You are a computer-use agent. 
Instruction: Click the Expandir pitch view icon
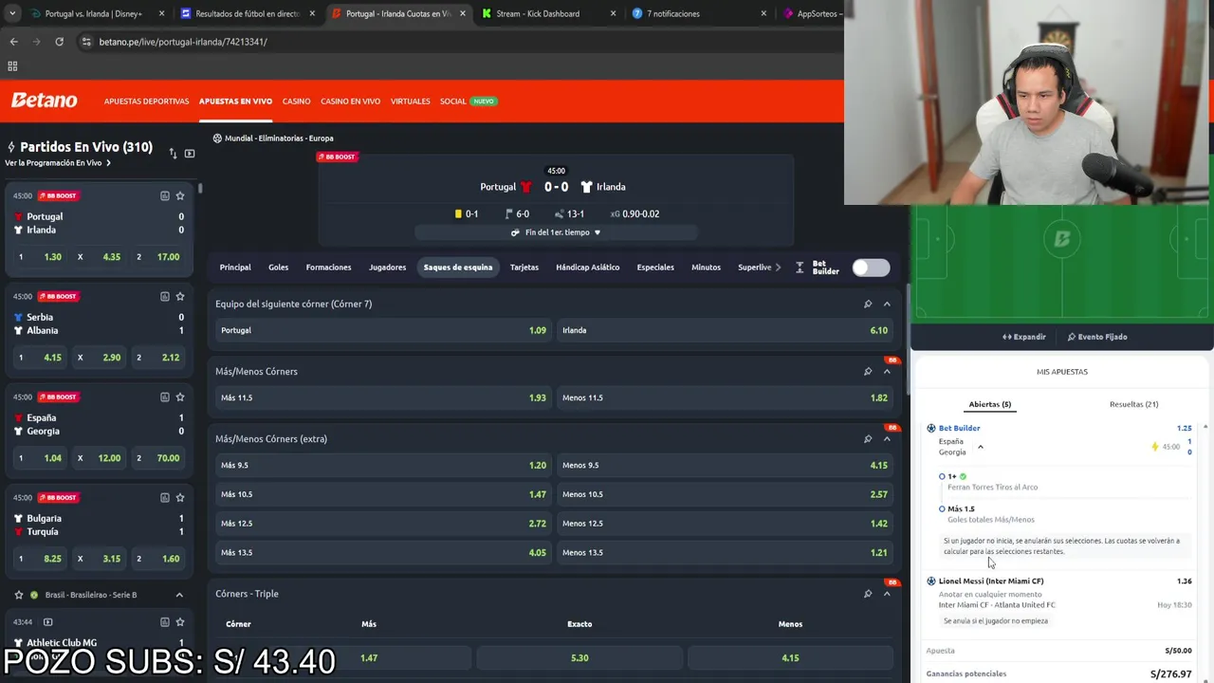(1007, 337)
